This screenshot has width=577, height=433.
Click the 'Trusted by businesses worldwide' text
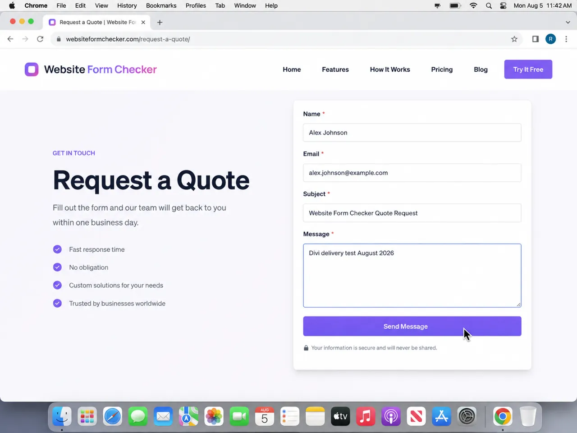coord(117,304)
